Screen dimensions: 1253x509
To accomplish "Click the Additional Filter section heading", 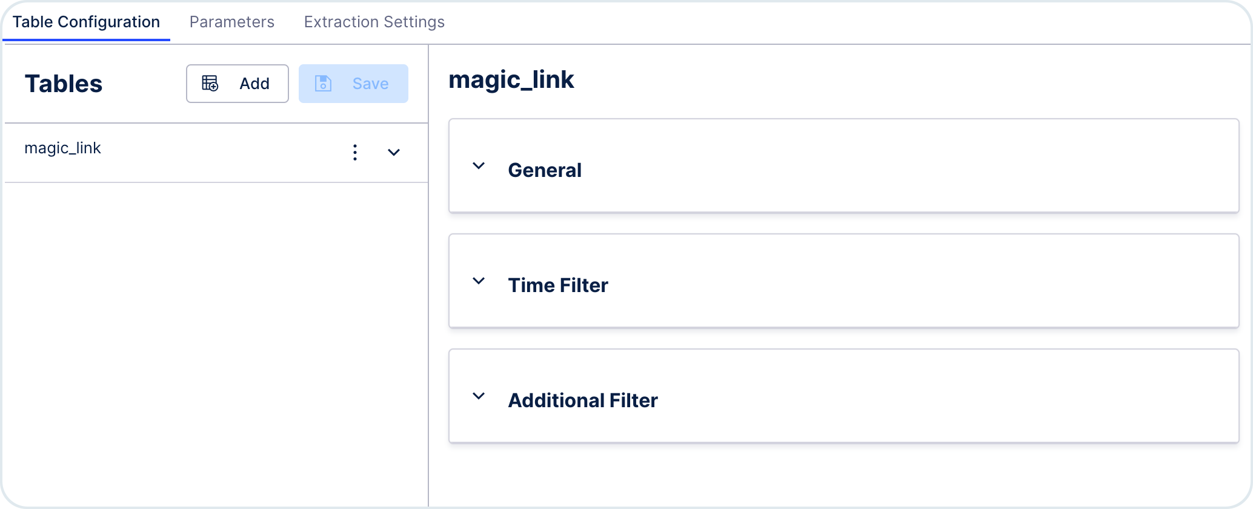I will pyautogui.click(x=583, y=401).
